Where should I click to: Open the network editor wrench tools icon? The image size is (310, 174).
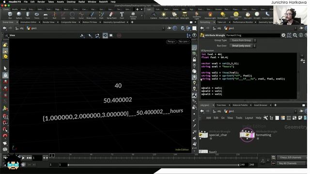coord(265,118)
